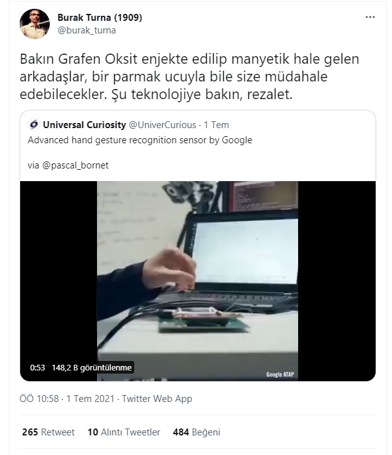This screenshot has height=455, width=392.
Task: Open the @pascal_bornet mention
Action: pos(76,165)
